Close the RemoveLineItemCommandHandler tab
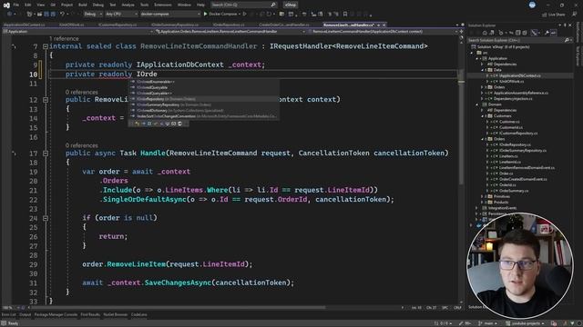 tap(384, 25)
